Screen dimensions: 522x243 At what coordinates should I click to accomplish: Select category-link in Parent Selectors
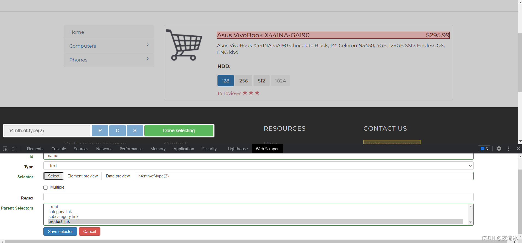click(256, 212)
